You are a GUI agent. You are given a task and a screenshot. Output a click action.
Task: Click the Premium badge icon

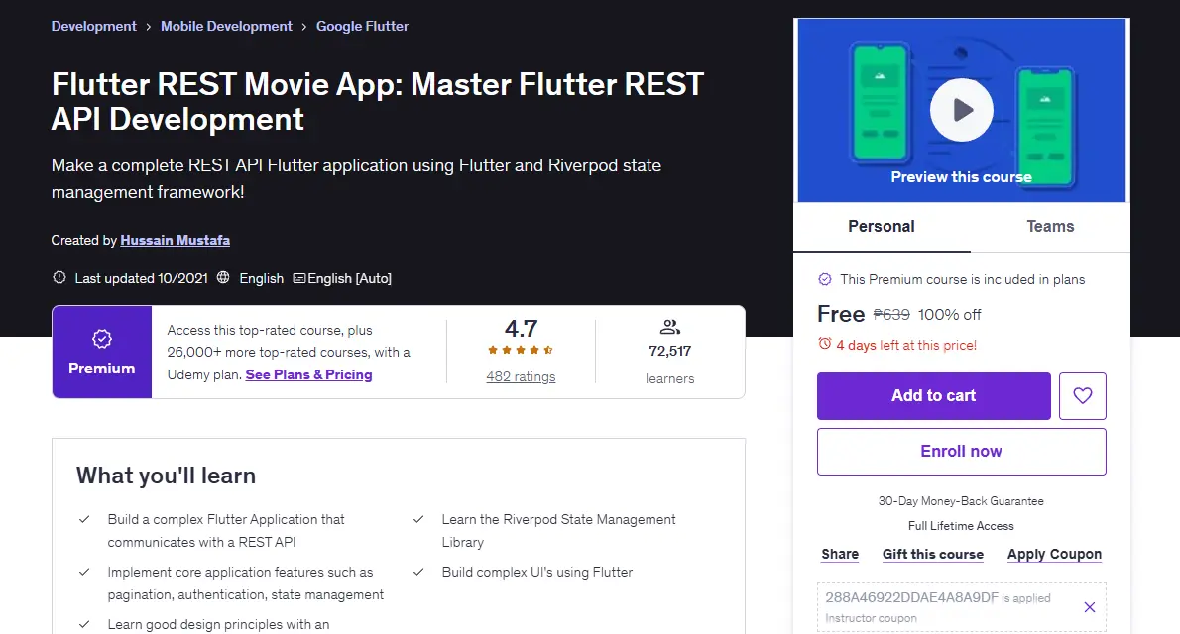point(101,339)
